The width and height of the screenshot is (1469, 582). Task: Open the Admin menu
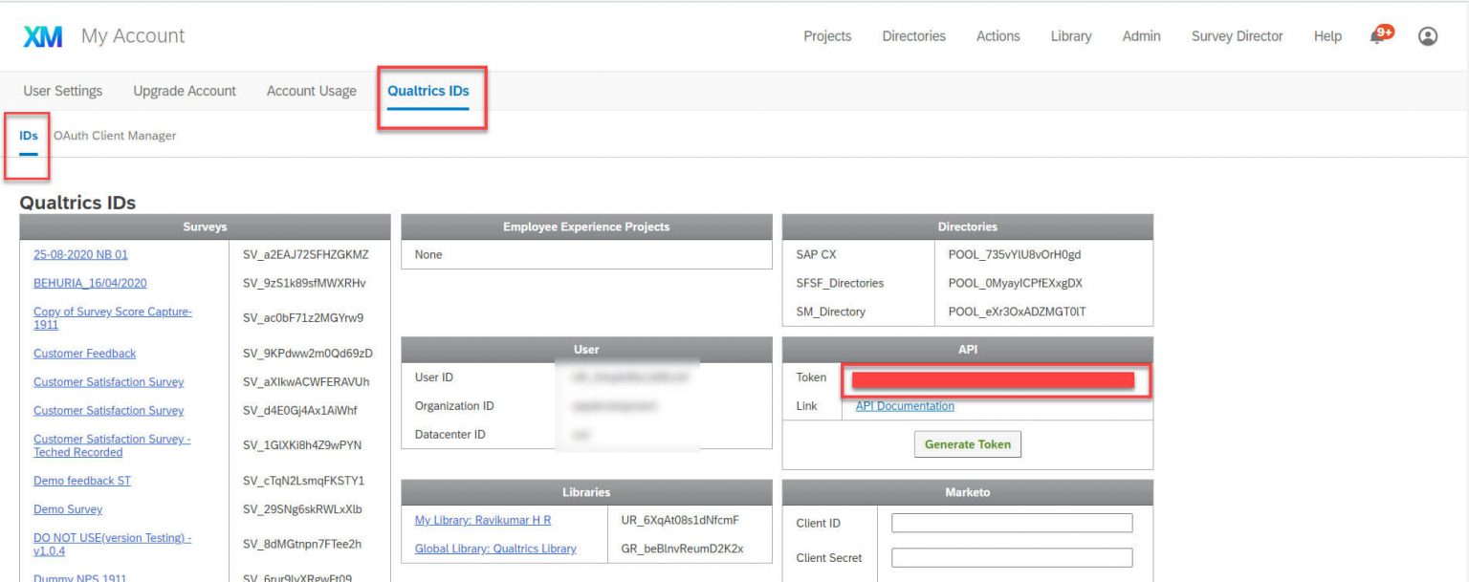pos(1141,35)
